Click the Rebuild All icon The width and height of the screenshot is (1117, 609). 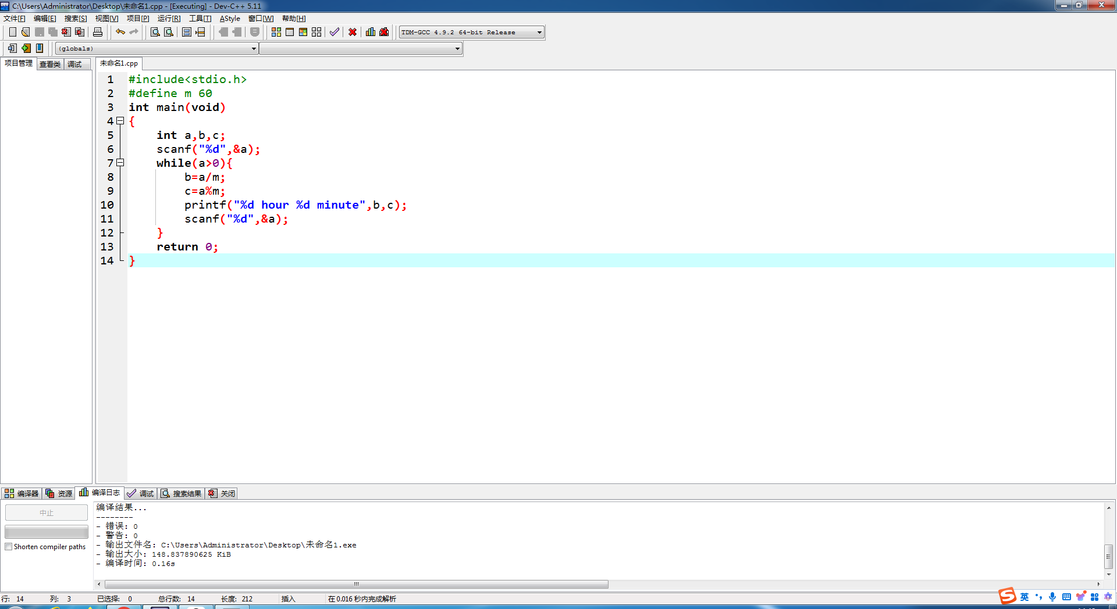coord(316,32)
